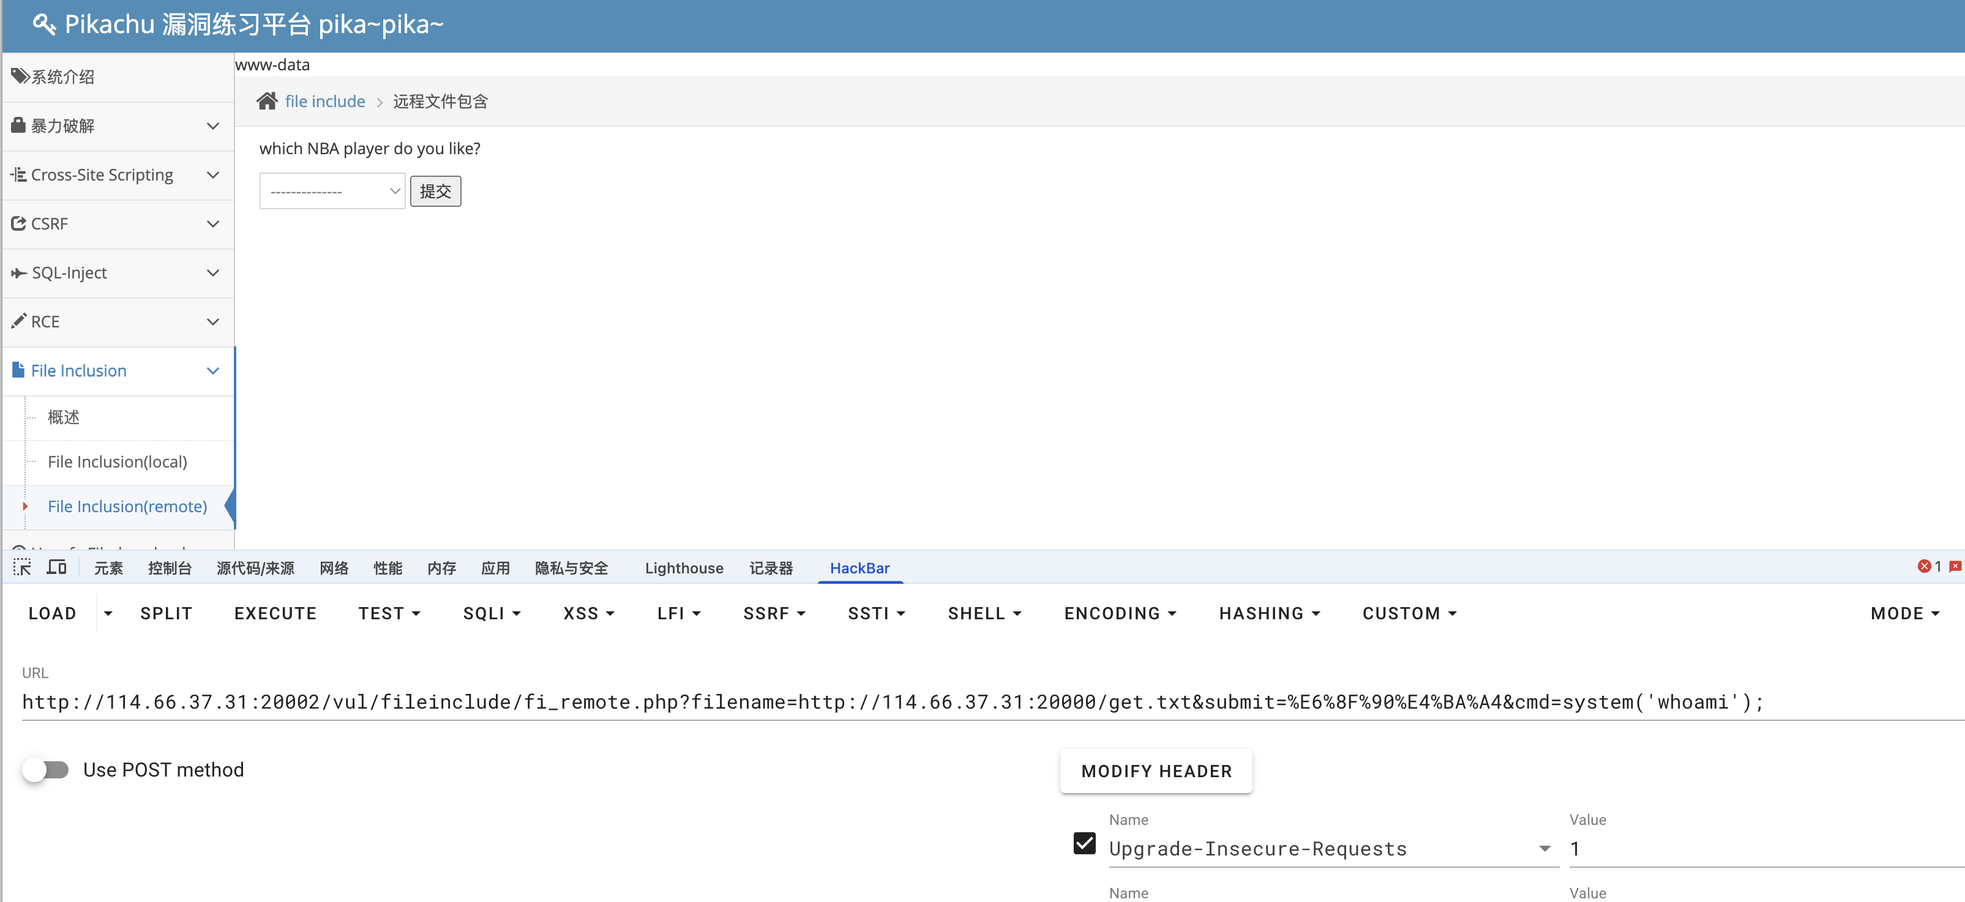This screenshot has height=902, width=1965.
Task: Click the DevTools inspect element icon
Action: point(22,567)
